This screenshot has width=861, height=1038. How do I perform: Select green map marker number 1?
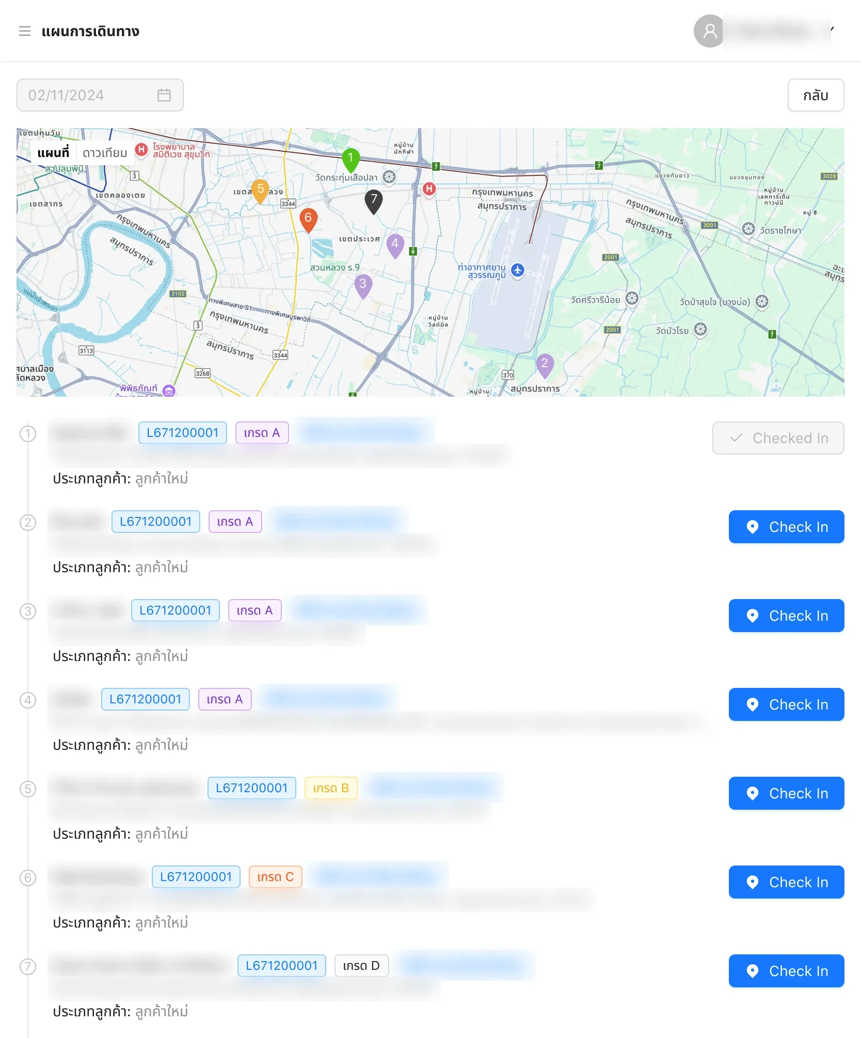pos(350,161)
